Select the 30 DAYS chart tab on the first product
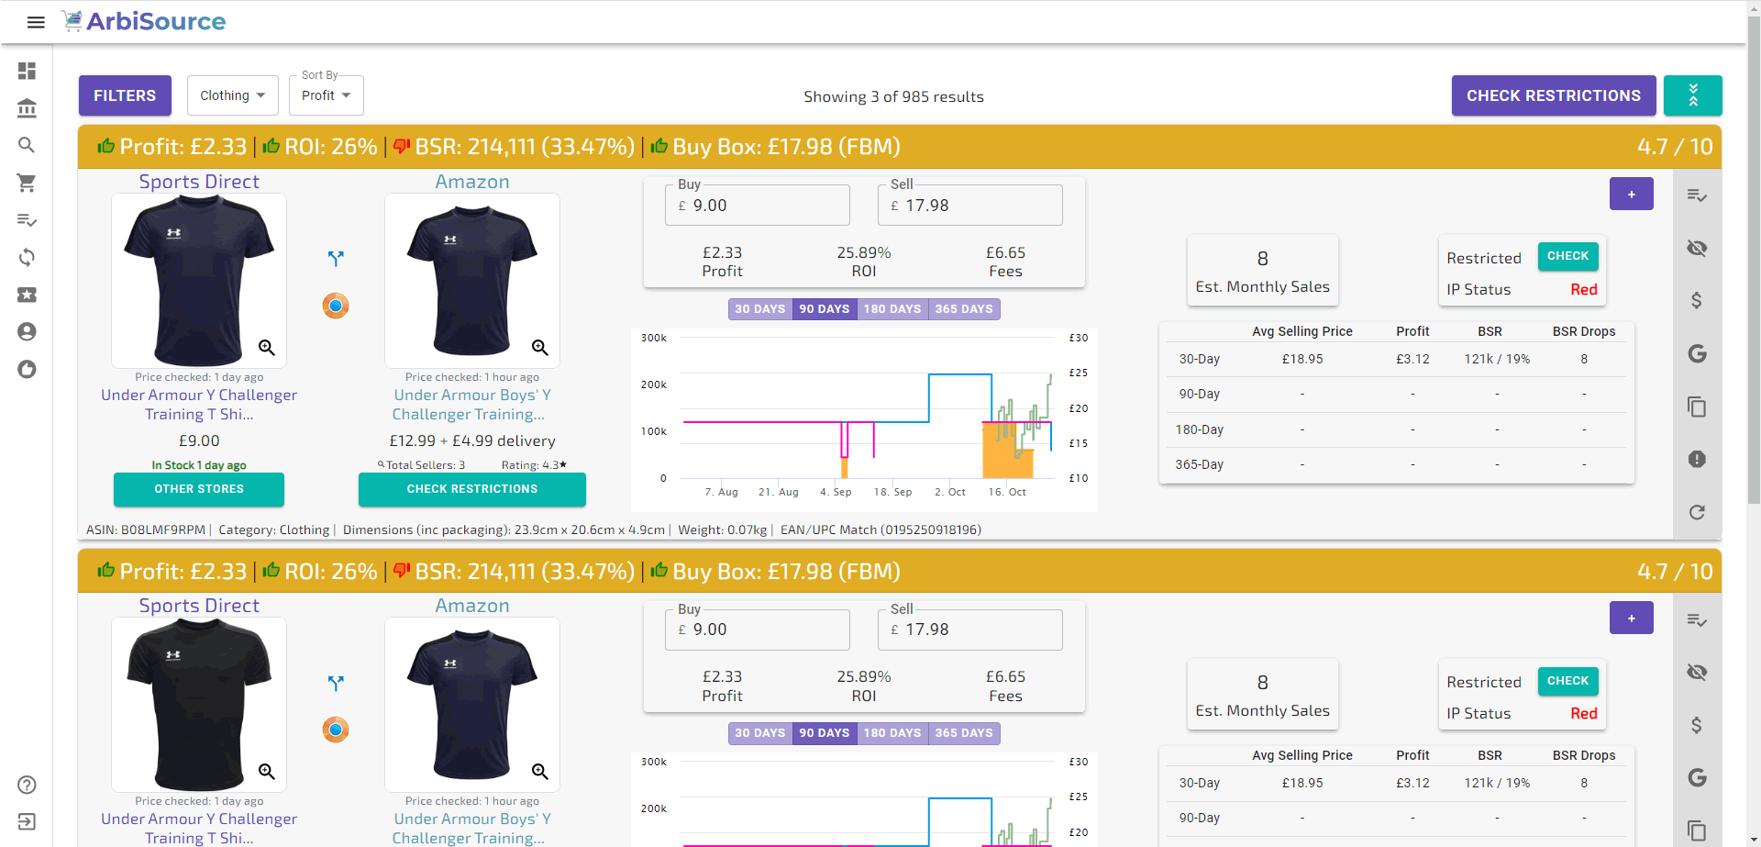The image size is (1761, 847). (x=760, y=309)
